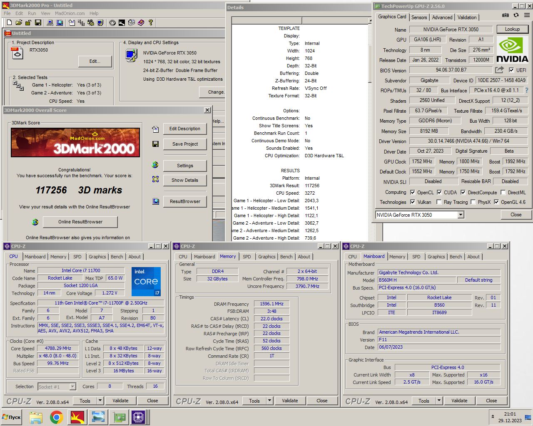533x426 pixels.
Task: Open the GPU selection dropdown in GPU-Z
Action: coord(461,215)
